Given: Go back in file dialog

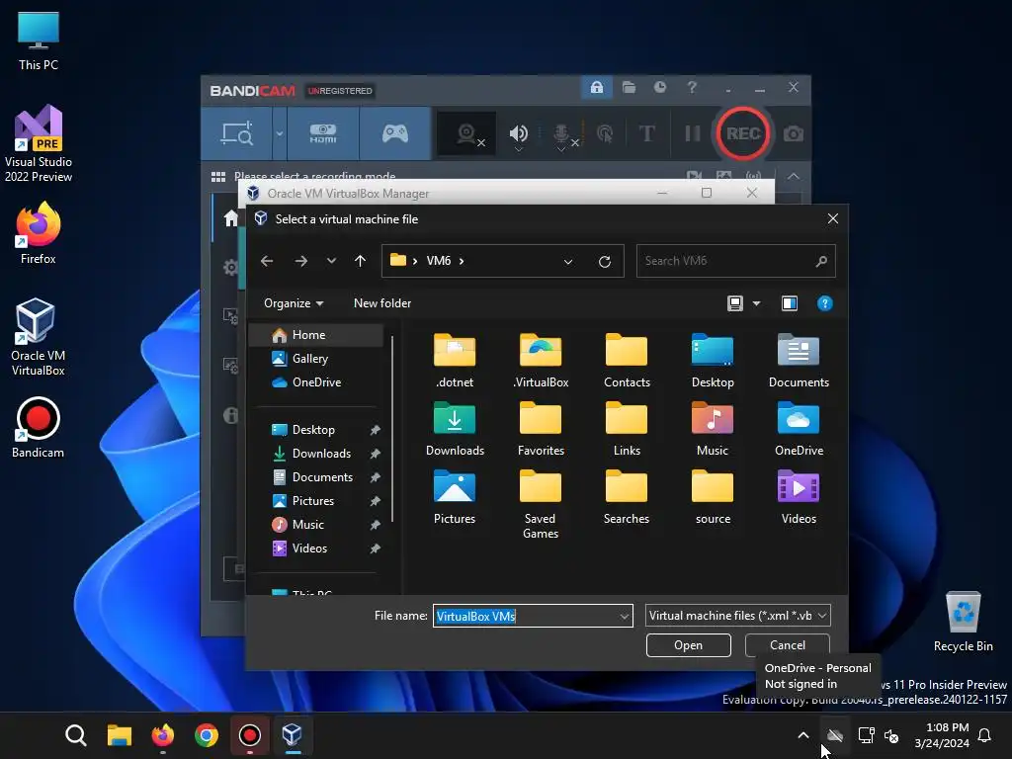Looking at the screenshot, I should coord(267,261).
